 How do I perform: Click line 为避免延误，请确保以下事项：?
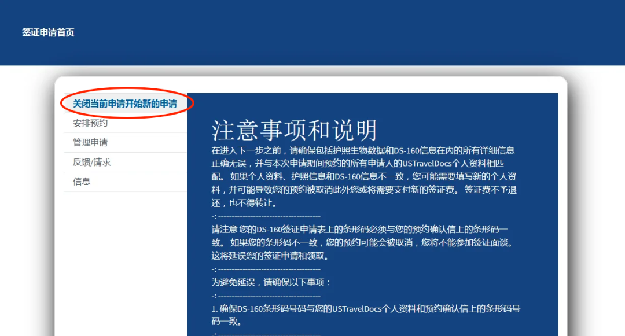271,282
